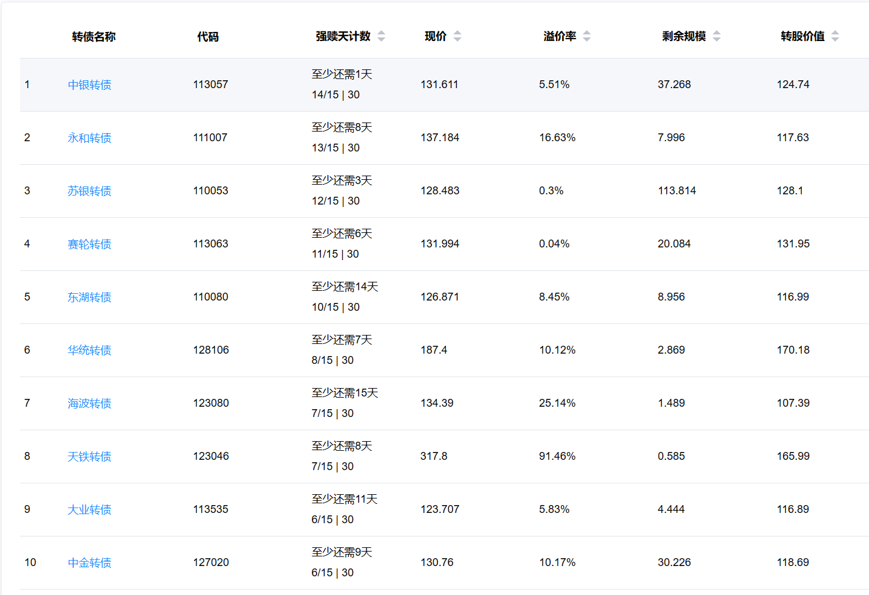Click the 华统转债 bond name
The height and width of the screenshot is (595, 869).
coord(89,351)
